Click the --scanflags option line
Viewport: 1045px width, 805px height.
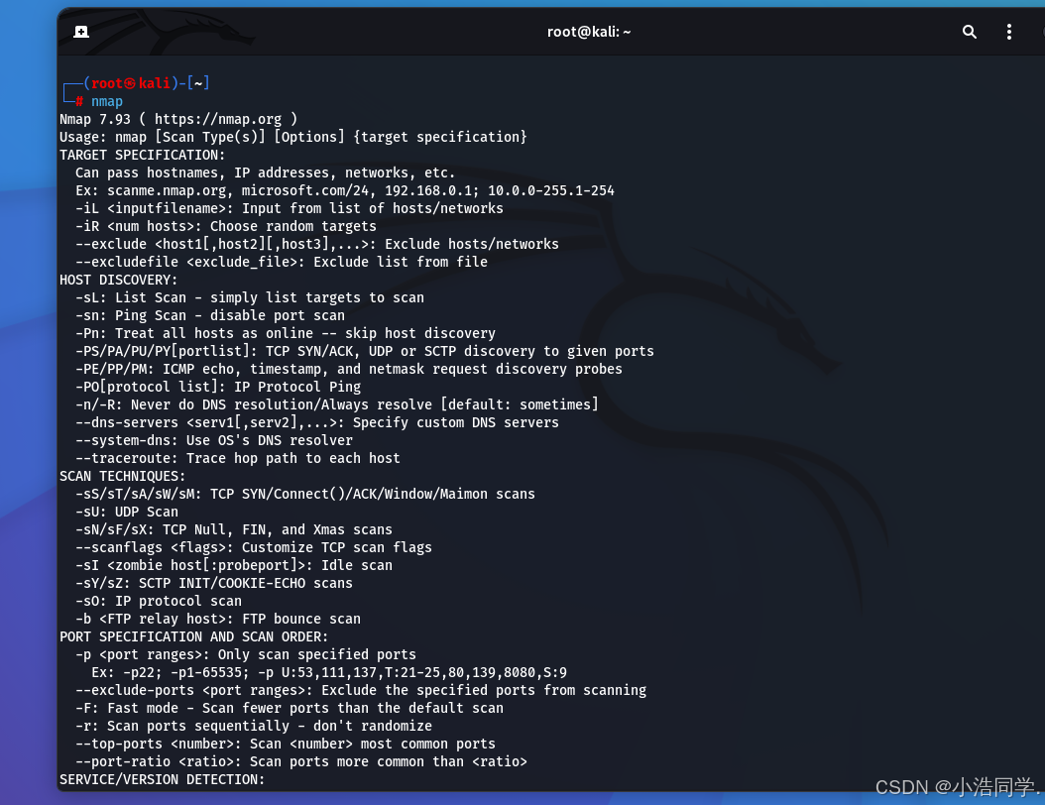(x=254, y=548)
